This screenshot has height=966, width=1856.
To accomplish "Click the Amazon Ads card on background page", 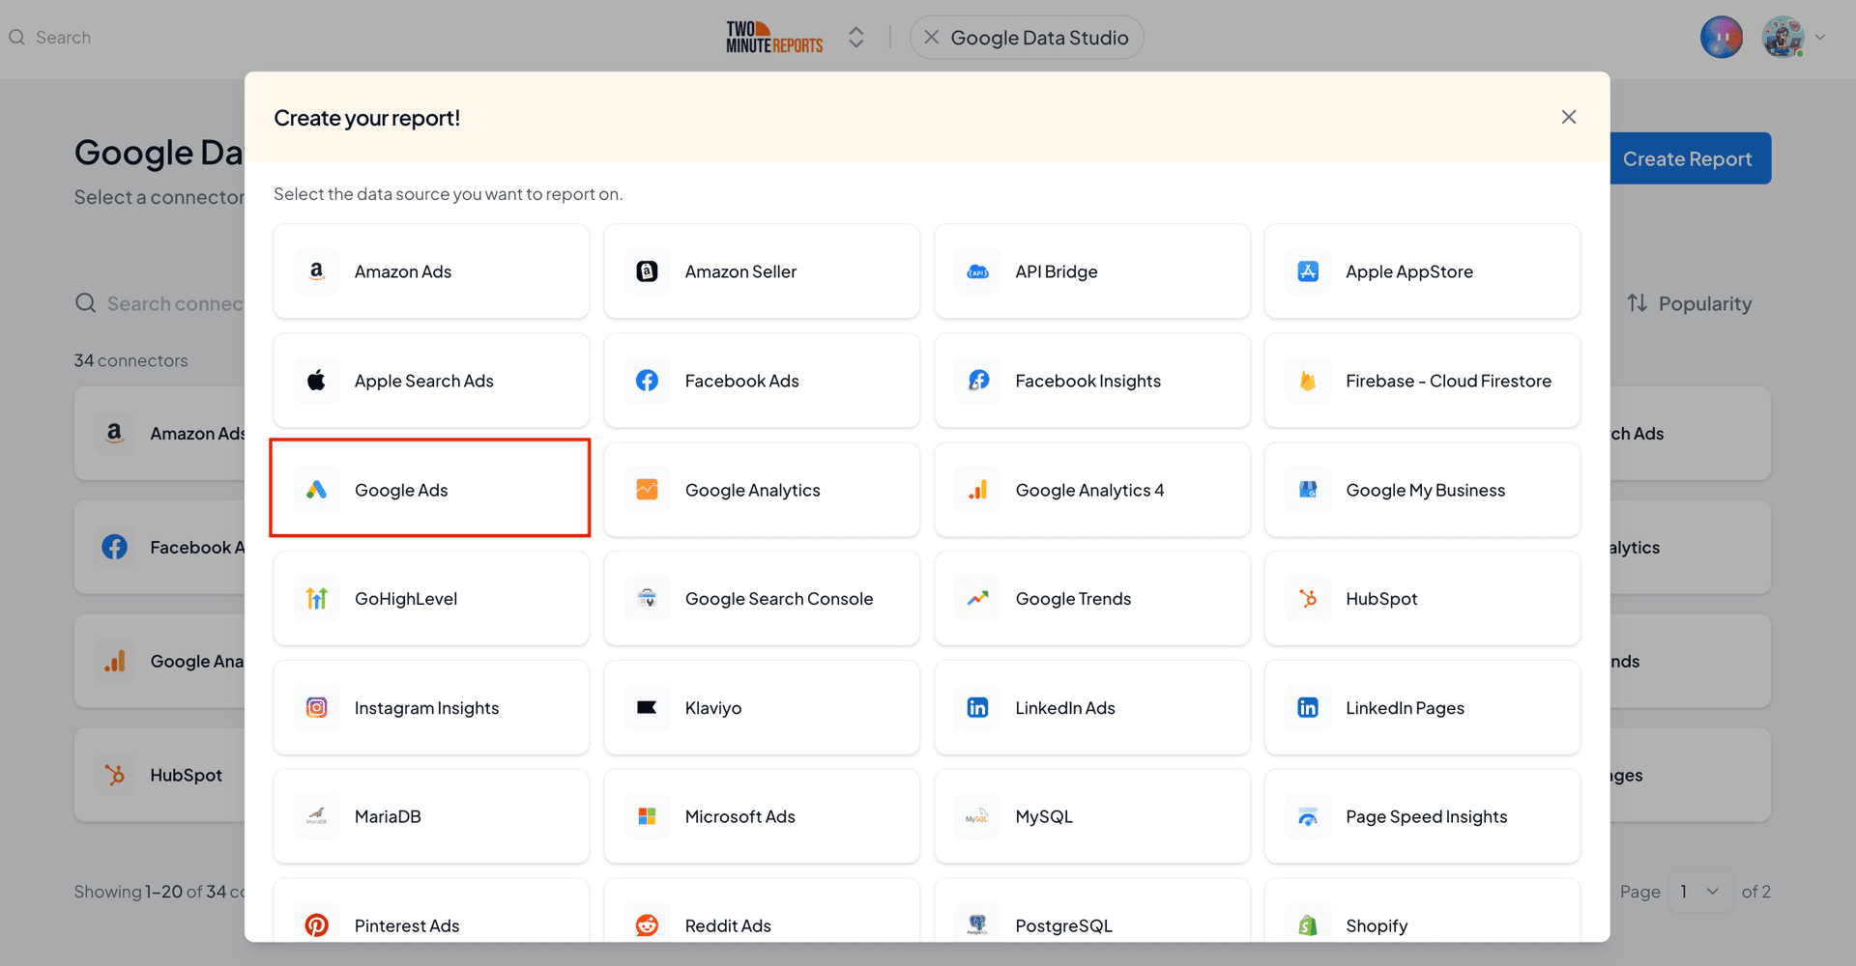I will pyautogui.click(x=159, y=434).
